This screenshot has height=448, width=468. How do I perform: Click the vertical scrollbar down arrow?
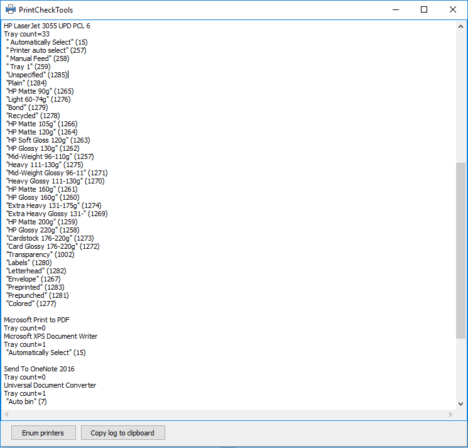pyautogui.click(x=460, y=404)
